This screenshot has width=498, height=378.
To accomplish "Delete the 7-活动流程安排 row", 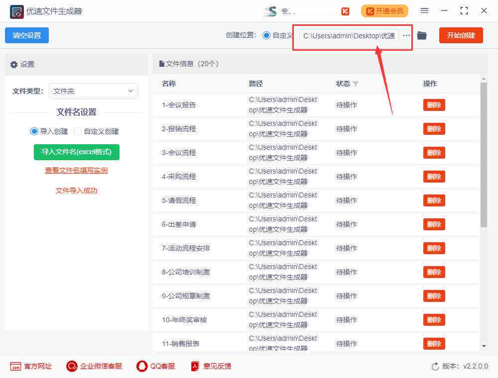I will click(x=434, y=248).
